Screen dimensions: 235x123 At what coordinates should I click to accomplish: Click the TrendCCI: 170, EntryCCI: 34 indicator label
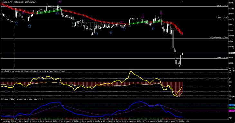(x=12, y=71)
